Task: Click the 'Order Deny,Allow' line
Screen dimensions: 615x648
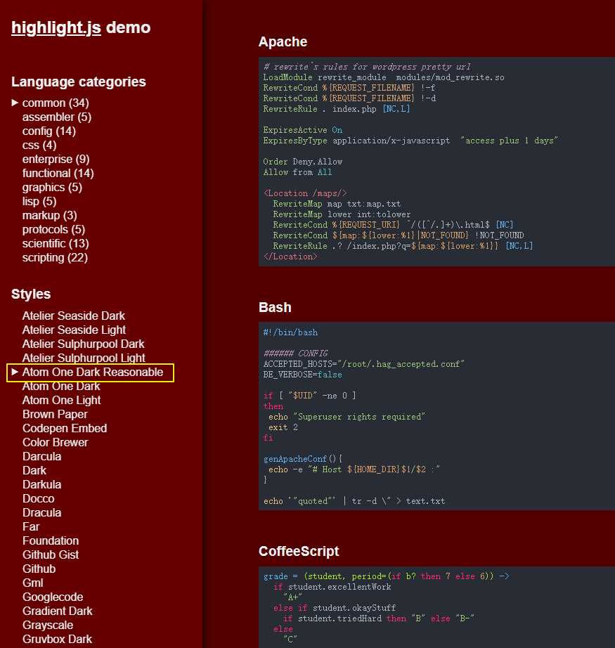Action: (302, 162)
